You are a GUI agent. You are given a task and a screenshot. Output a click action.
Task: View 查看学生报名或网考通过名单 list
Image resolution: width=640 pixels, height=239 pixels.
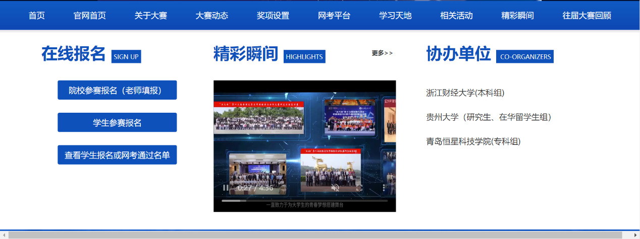[x=117, y=155]
